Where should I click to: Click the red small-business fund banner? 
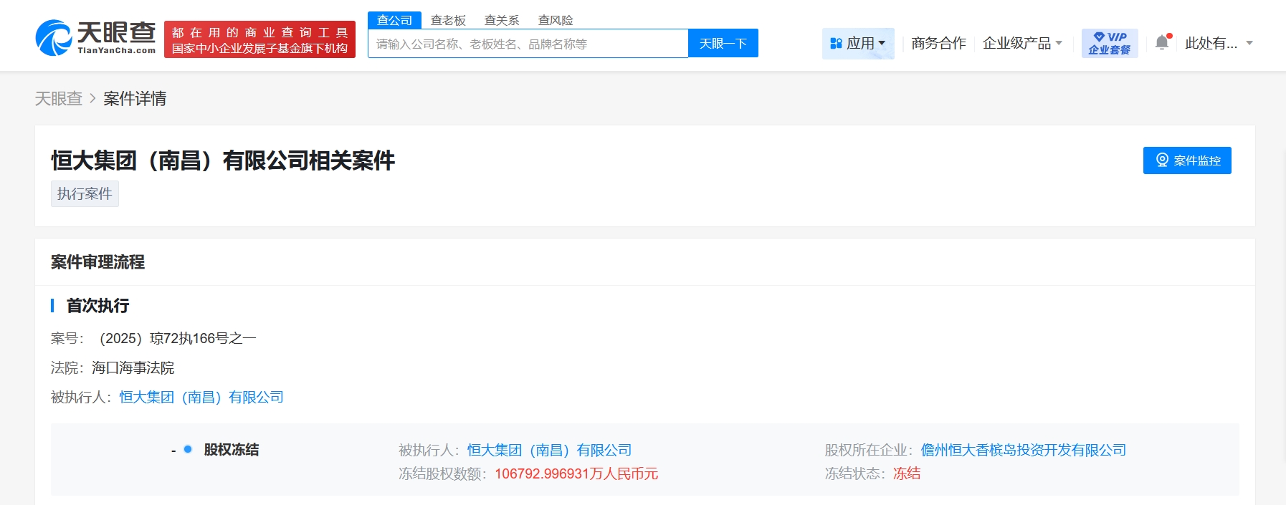[x=259, y=40]
